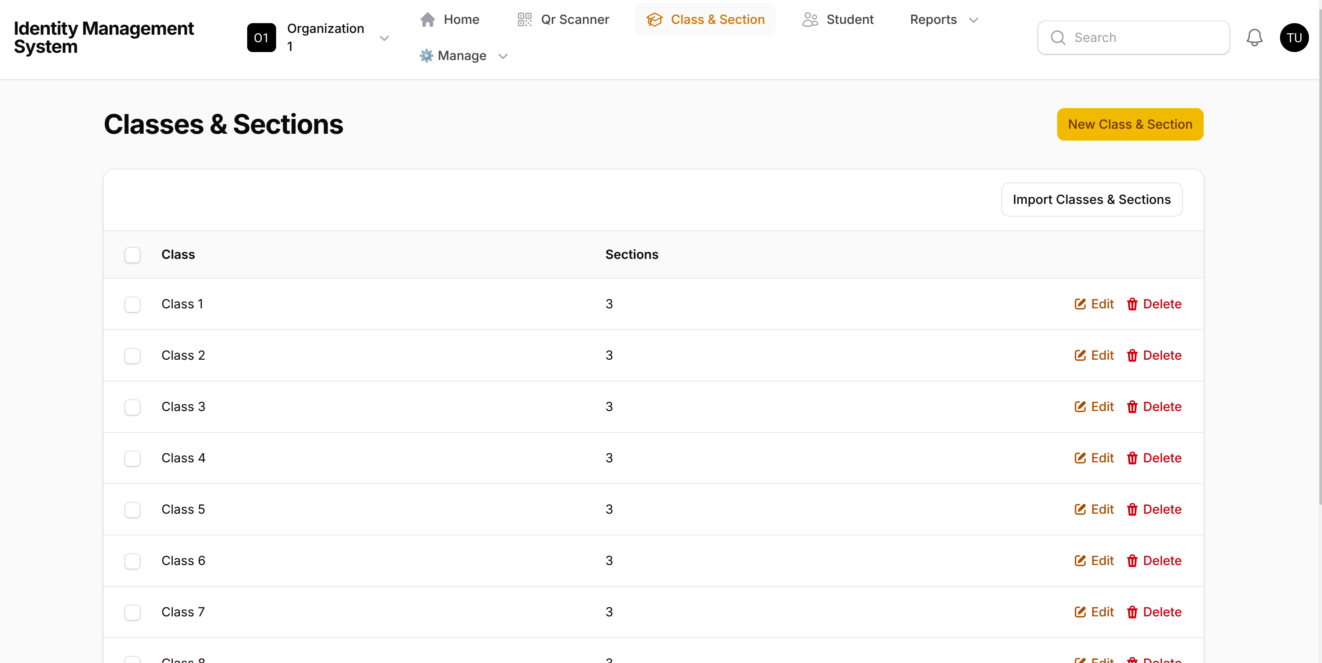
Task: Click the New Class & Section button
Action: tap(1129, 124)
